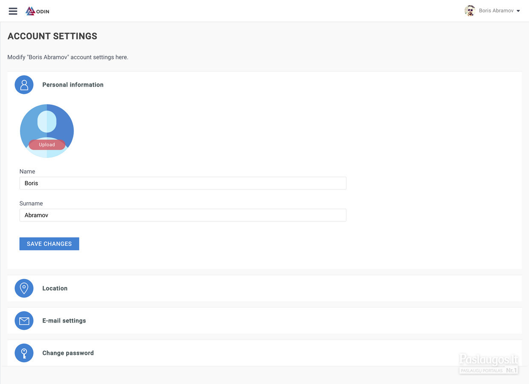
Task: Click the Personal information person icon
Action: (24, 84)
